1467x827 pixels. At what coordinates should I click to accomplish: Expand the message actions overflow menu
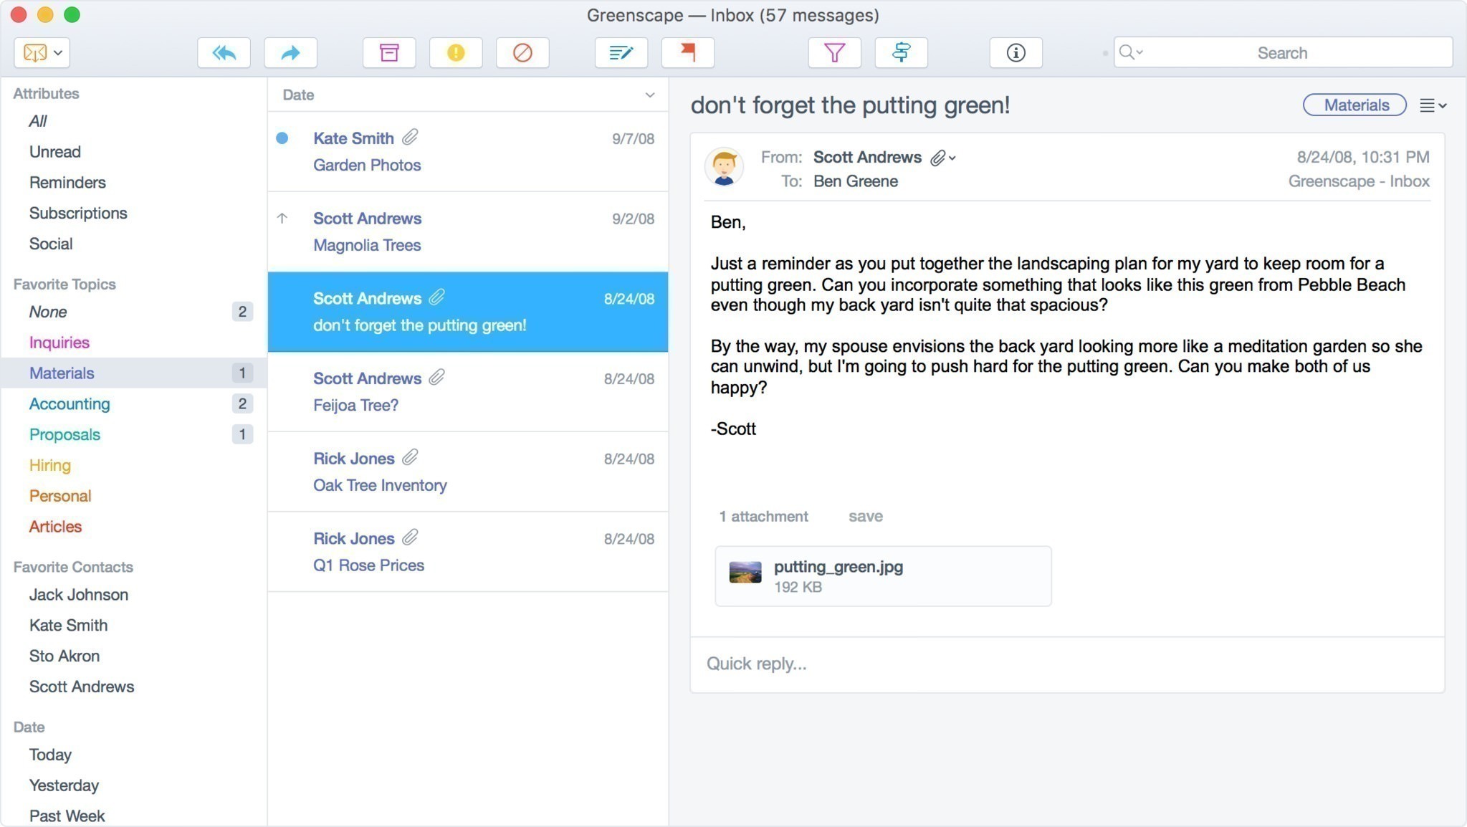coord(1432,105)
